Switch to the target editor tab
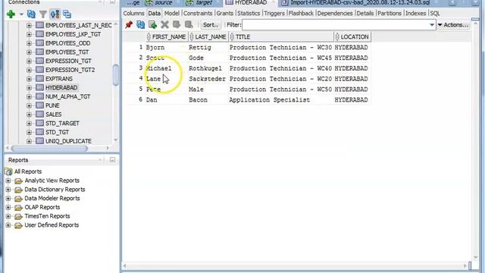Image resolution: width=485 pixels, height=273 pixels. coord(204,3)
